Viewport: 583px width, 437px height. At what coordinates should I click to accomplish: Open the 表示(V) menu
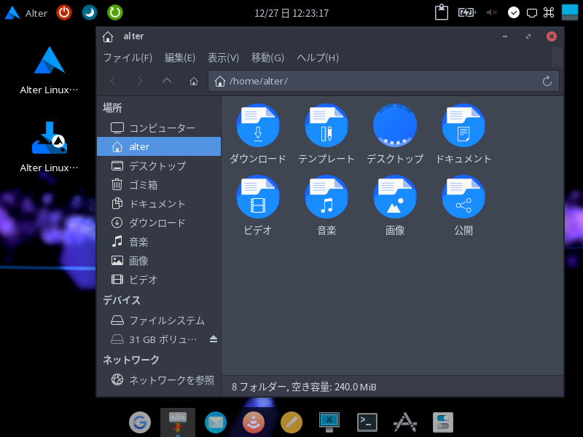pyautogui.click(x=222, y=58)
